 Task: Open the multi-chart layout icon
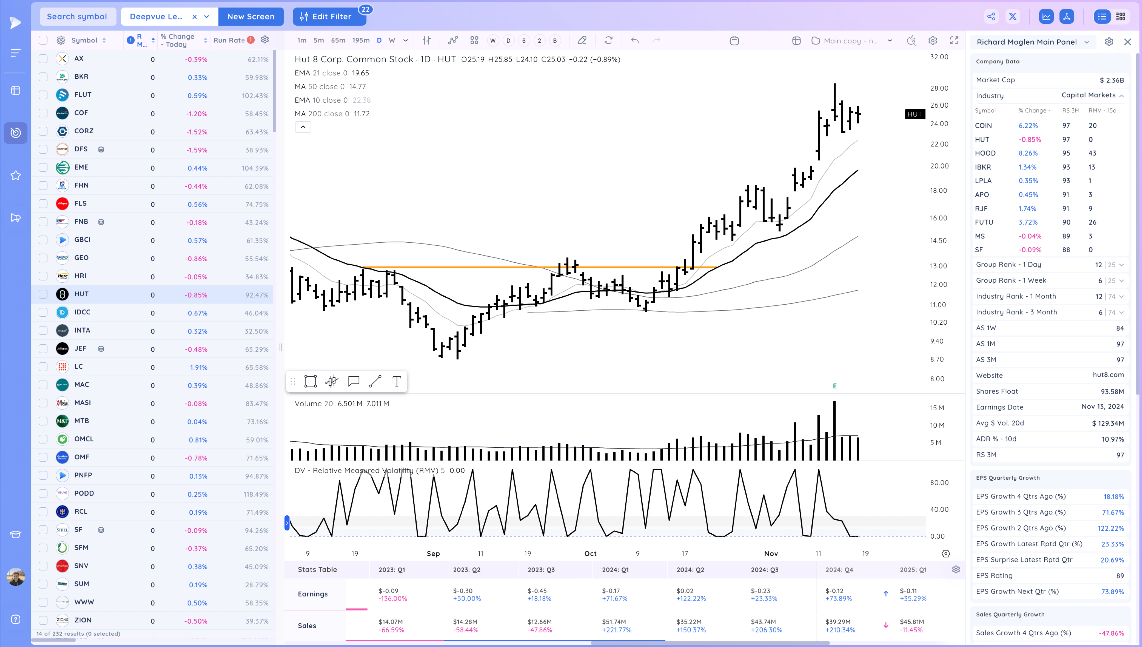[475, 41]
